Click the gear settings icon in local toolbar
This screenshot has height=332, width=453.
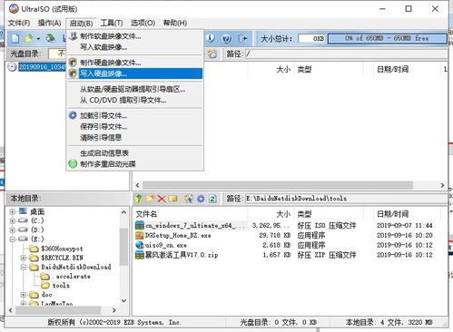[201, 199]
